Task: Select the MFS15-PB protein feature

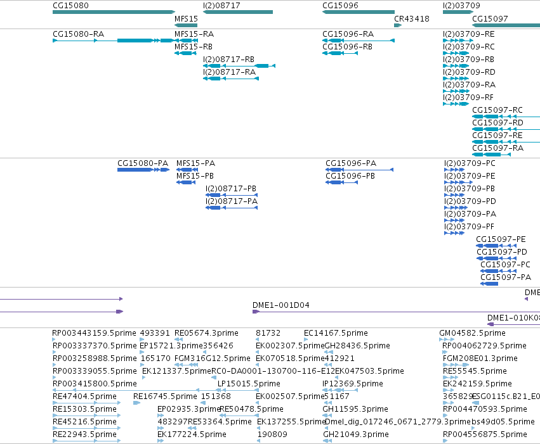Action: pyautogui.click(x=195, y=176)
